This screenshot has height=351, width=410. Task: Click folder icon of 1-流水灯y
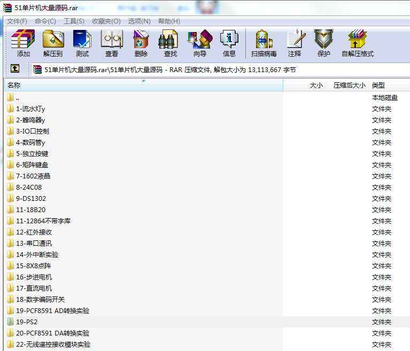[x=10, y=109]
